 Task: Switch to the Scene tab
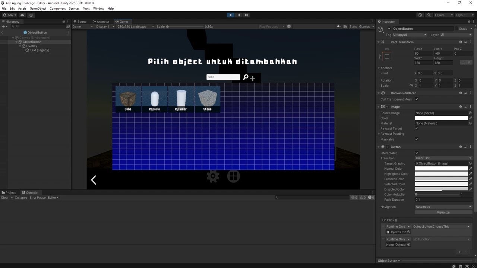coord(80,22)
